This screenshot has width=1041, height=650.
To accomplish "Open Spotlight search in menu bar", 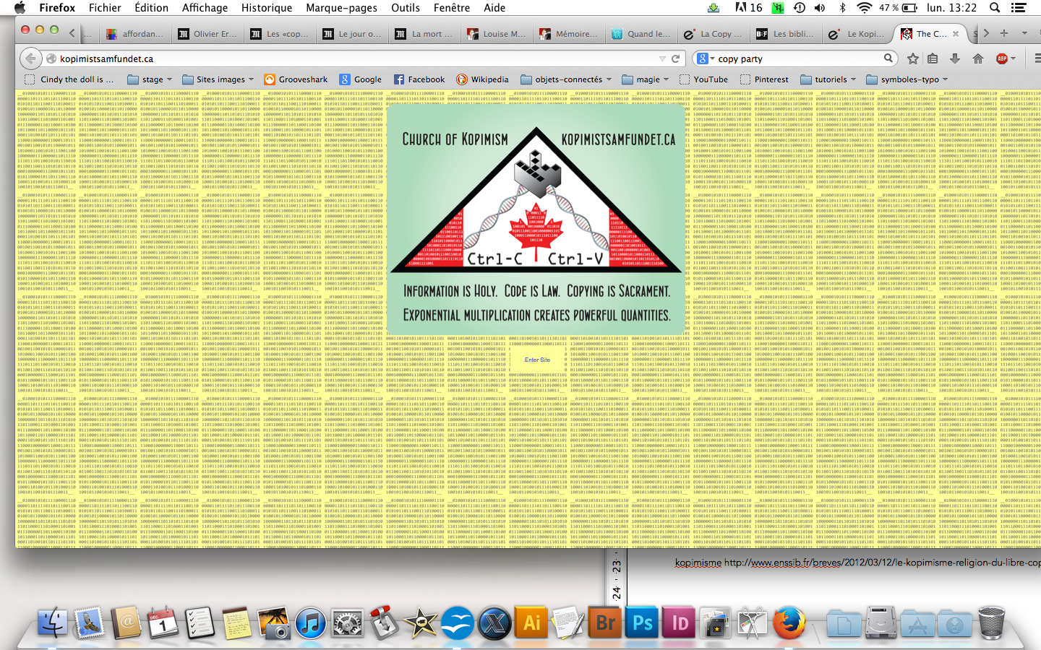I will tap(995, 8).
